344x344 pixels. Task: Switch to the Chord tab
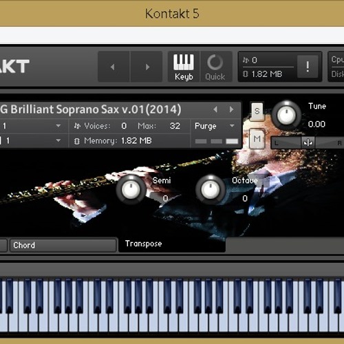[x=63, y=245]
